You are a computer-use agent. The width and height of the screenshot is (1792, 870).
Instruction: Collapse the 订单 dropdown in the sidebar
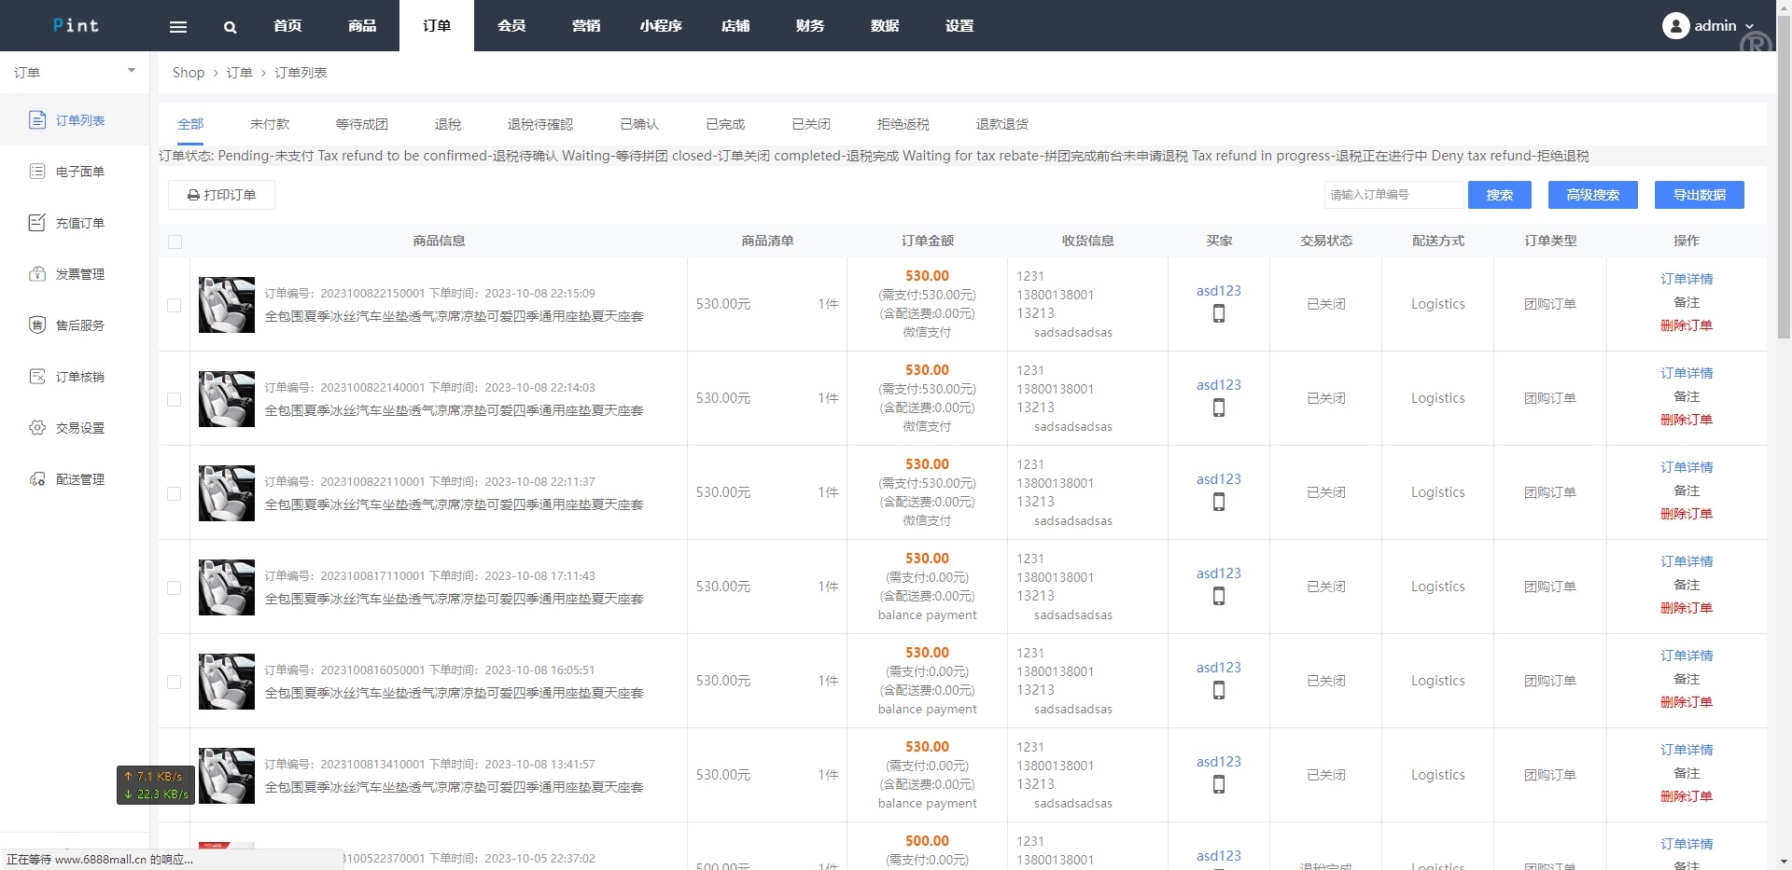[131, 71]
